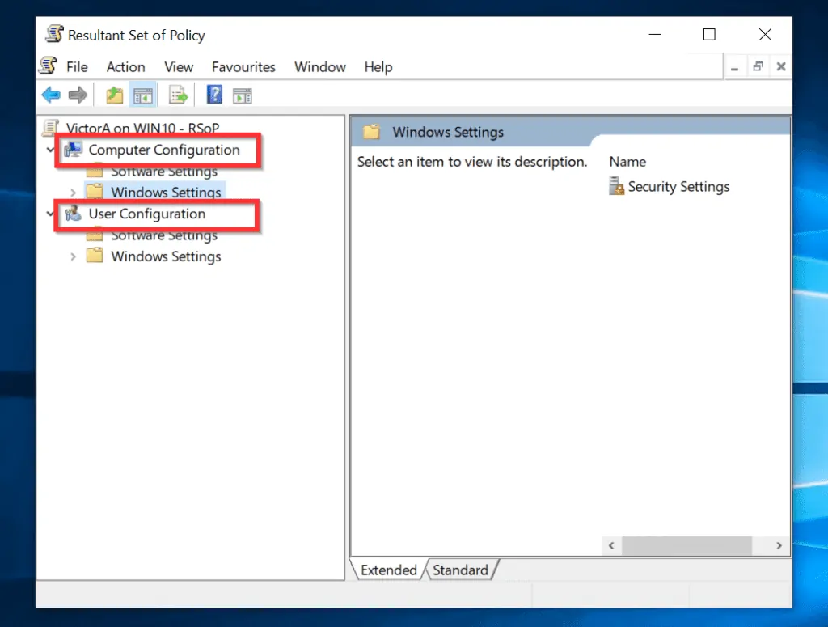Close the inner MMC child window
This screenshot has height=627, width=828.
tap(781, 67)
